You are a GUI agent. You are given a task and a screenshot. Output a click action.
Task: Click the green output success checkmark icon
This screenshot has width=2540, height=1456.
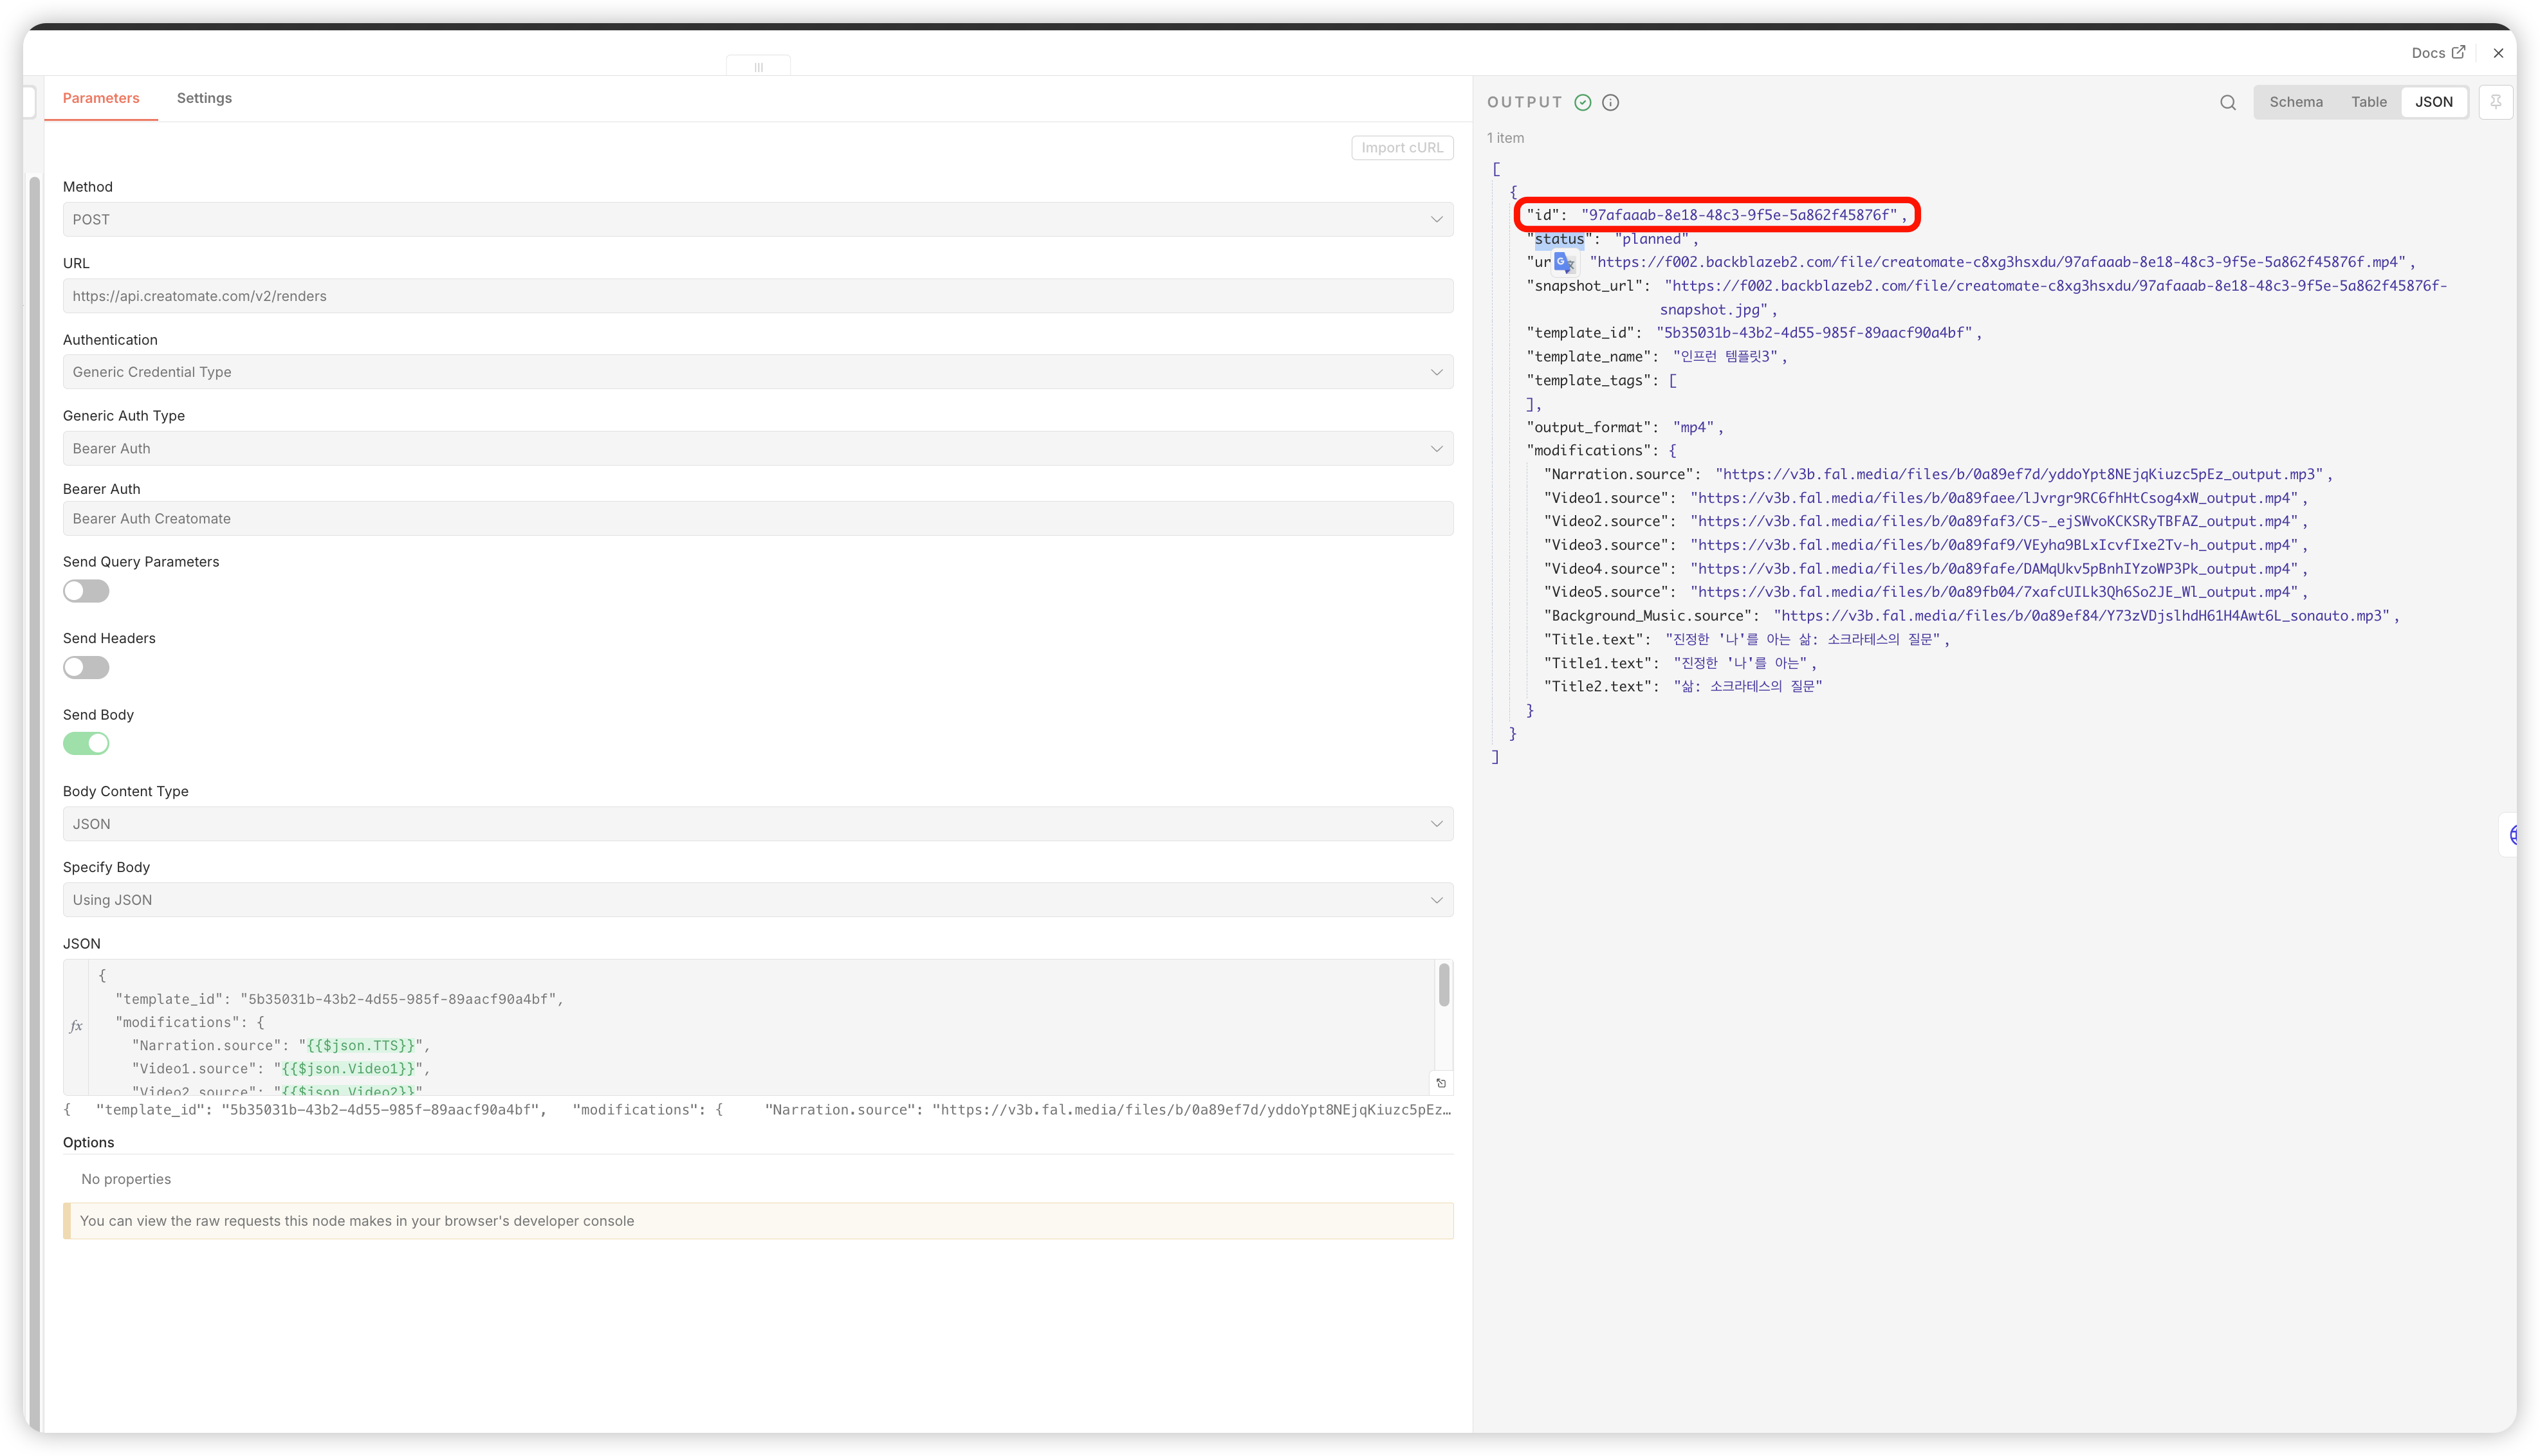1583,102
